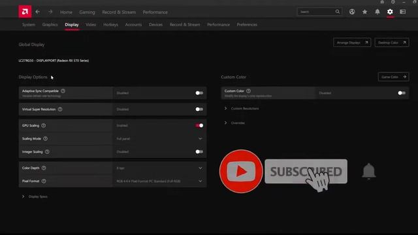
Task: Go forward with the right arrow
Action: (x=50, y=12)
